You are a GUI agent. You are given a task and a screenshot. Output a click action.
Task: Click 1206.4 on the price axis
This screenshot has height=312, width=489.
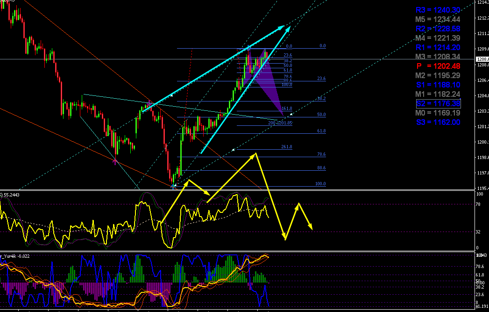pyautogui.click(x=482, y=80)
